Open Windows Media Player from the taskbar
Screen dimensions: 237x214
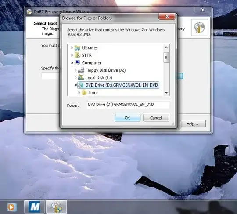(12, 207)
